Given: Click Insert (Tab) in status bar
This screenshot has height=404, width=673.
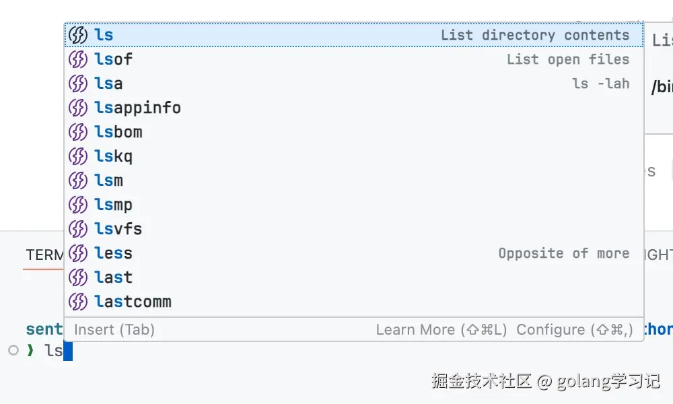Looking at the screenshot, I should 114,330.
